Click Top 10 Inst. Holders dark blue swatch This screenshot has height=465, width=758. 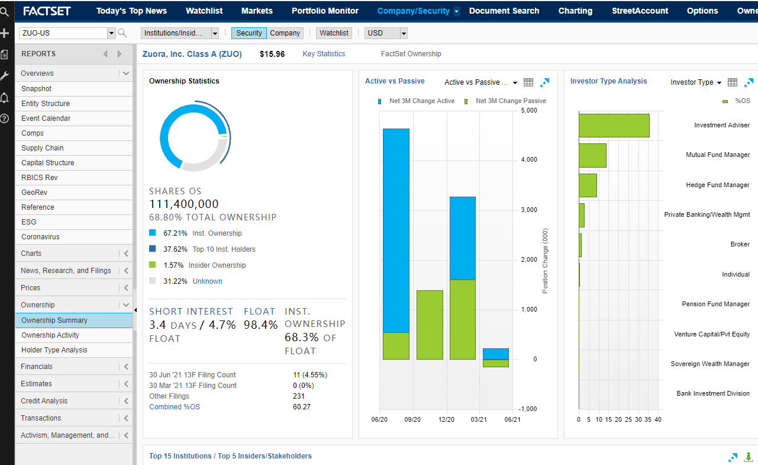[153, 249]
